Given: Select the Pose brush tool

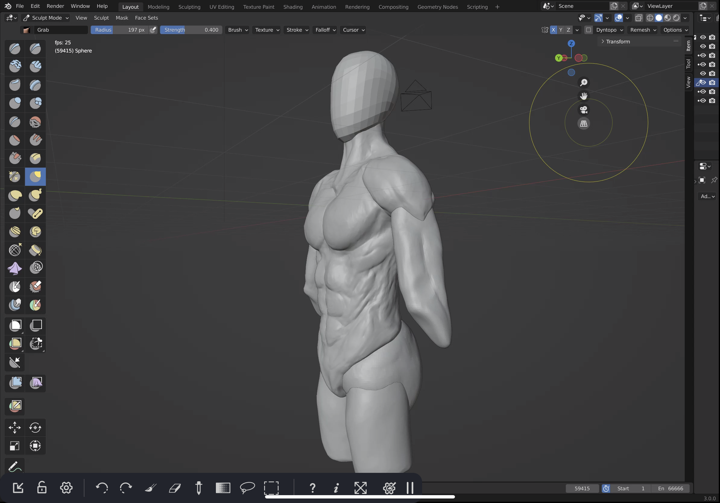Looking at the screenshot, I should [x=36, y=214].
